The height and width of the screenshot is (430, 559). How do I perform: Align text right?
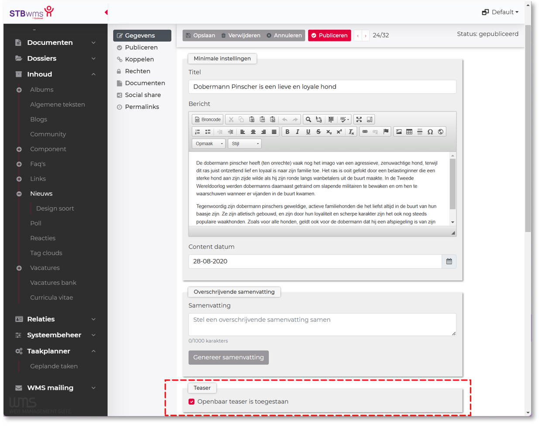tap(264, 132)
